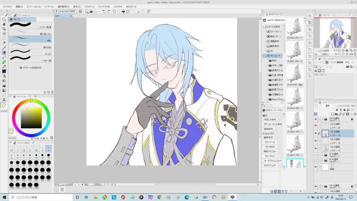The height and width of the screenshot is (201, 357).
Task: Expand the カラーパターン material category
Action: [x=266, y=32]
